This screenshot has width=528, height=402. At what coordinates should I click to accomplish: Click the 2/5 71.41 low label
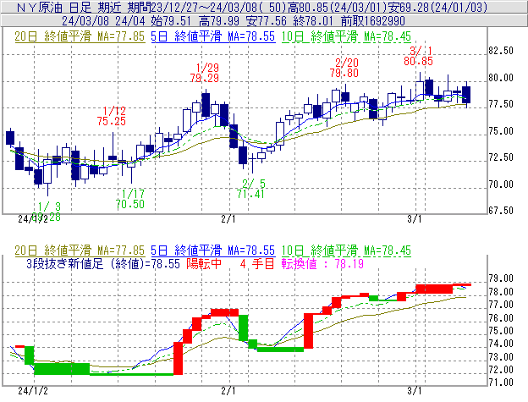[x=250, y=189]
